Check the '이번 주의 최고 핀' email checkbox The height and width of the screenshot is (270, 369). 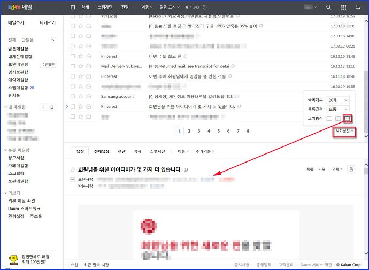click(73, 56)
